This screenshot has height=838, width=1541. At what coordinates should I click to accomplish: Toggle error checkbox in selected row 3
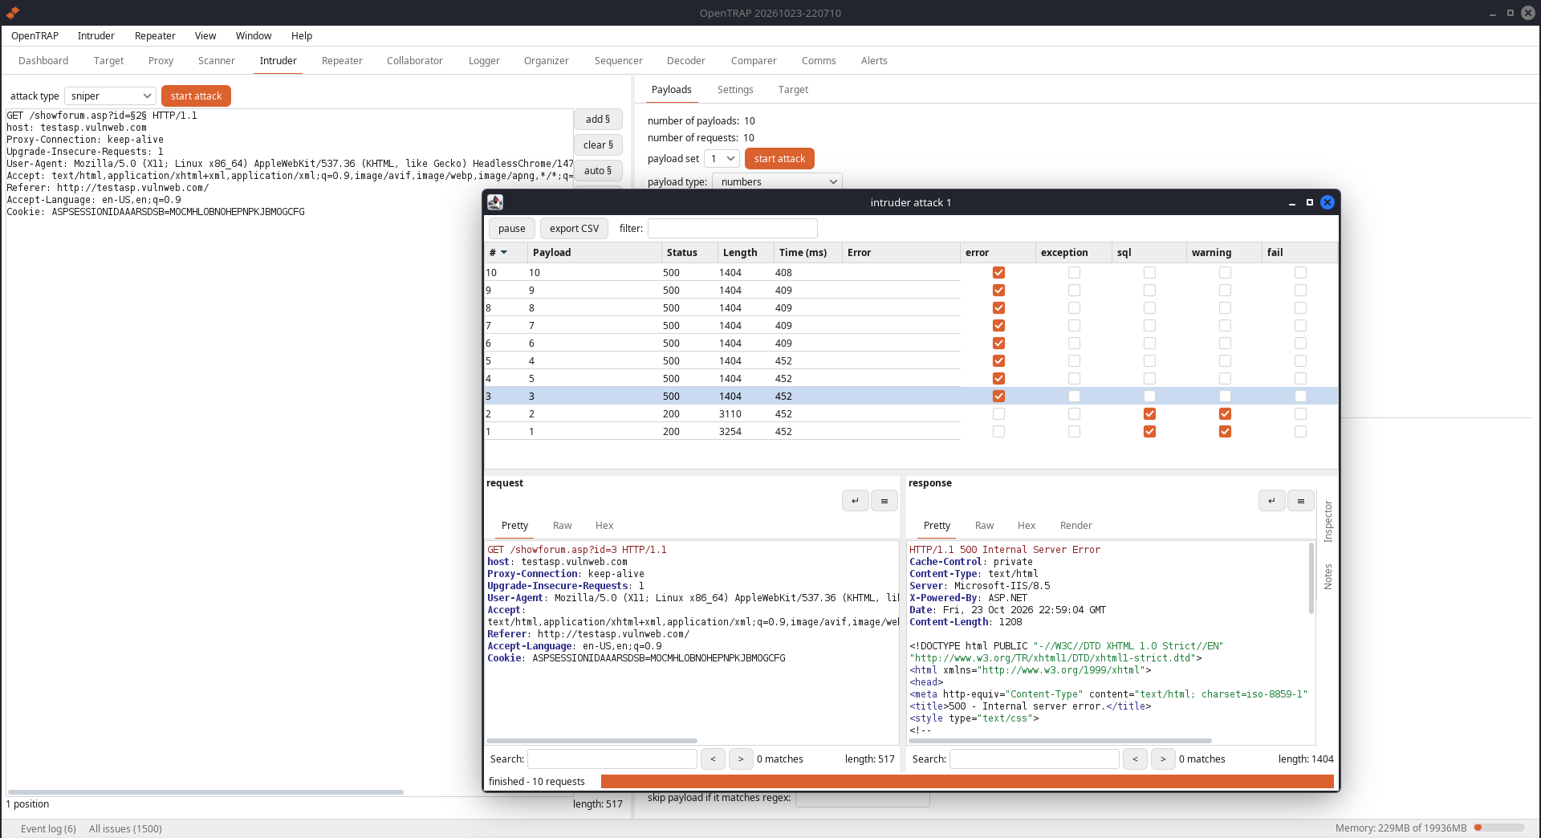(998, 397)
